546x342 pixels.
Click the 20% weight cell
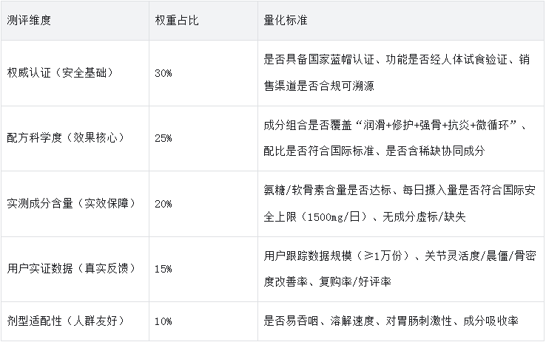(x=164, y=203)
